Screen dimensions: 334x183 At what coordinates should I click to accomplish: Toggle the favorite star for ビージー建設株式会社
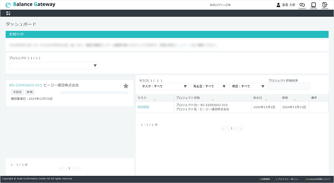coord(126,86)
